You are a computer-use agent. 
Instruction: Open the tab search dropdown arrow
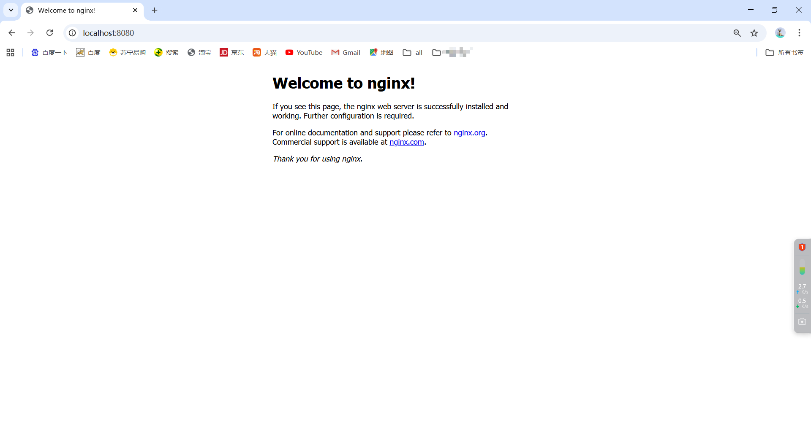click(11, 10)
